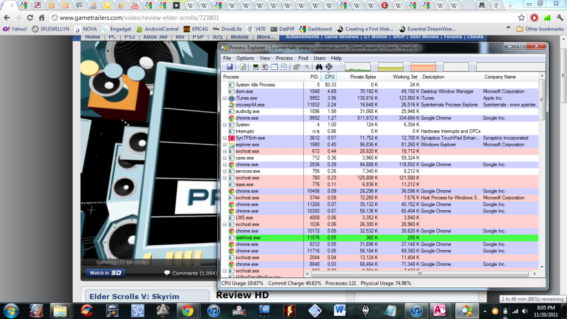Click the Skyrim dragon icon in the taskbar
Viewport: 567px width, 319px height.
click(365, 311)
